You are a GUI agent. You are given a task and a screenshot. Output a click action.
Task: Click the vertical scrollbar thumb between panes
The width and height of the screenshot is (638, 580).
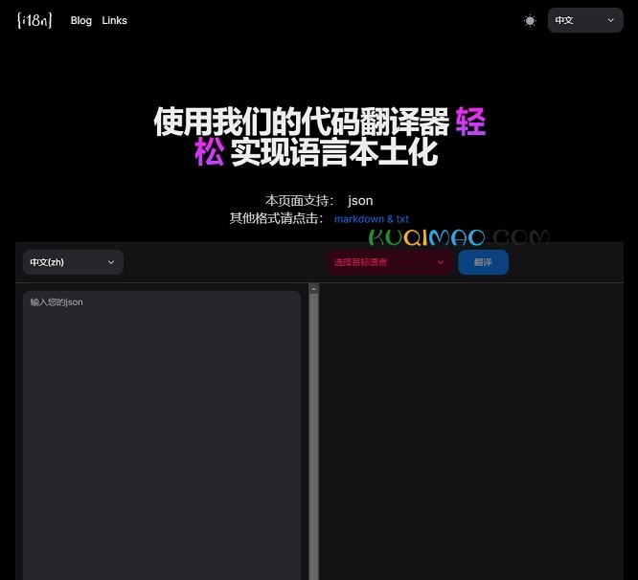(x=313, y=431)
